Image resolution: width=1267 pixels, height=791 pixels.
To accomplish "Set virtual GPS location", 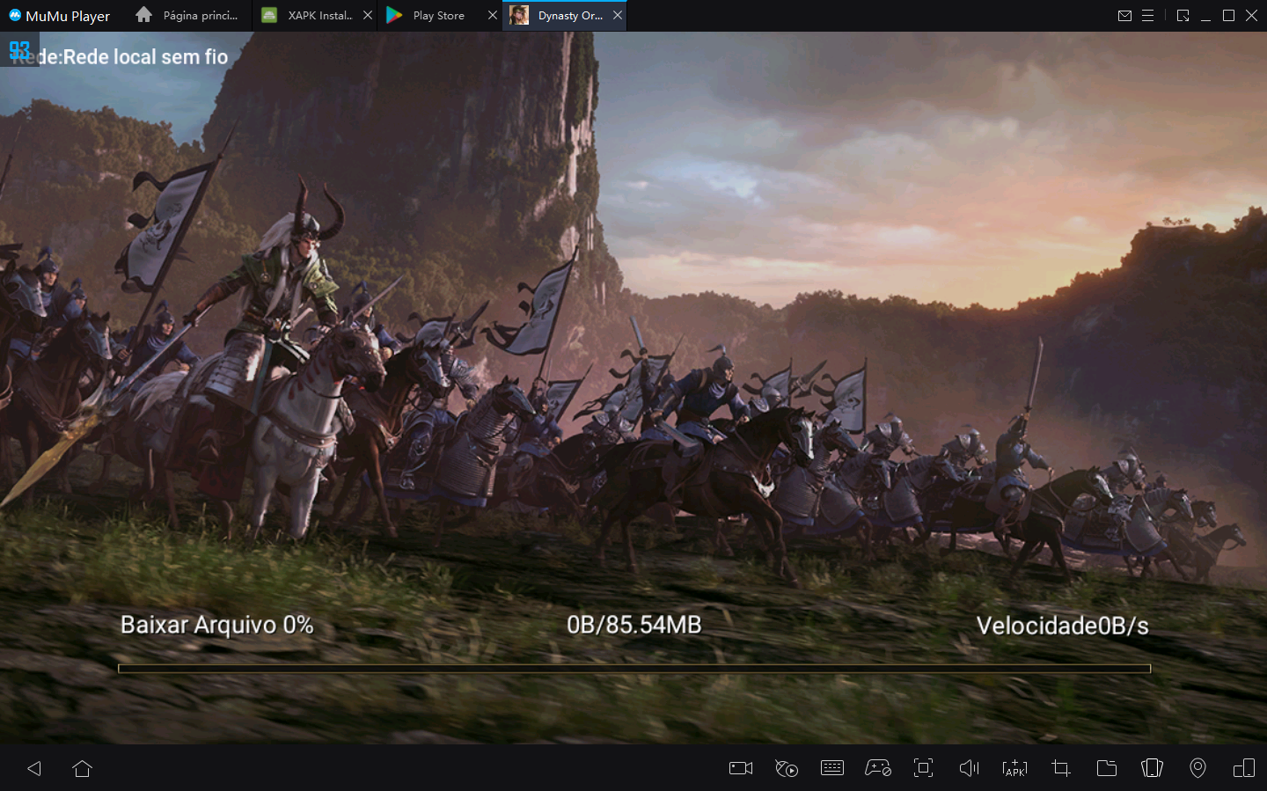I will coord(1197,768).
